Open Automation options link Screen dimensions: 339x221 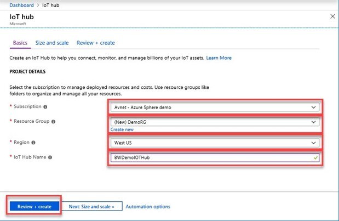tap(148, 207)
